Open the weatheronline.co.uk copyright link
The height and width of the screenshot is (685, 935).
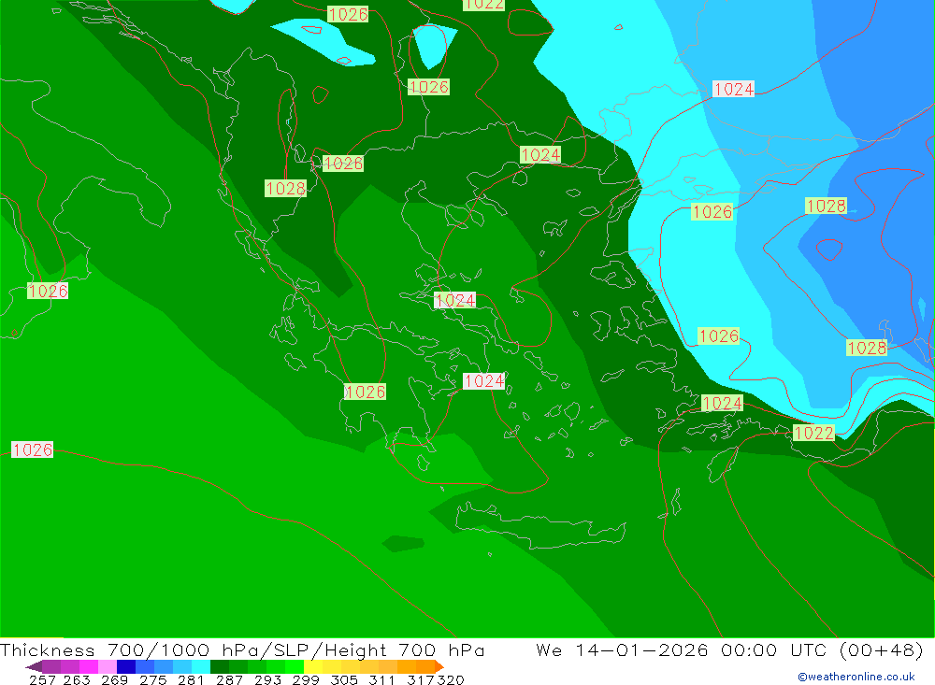coord(856,677)
